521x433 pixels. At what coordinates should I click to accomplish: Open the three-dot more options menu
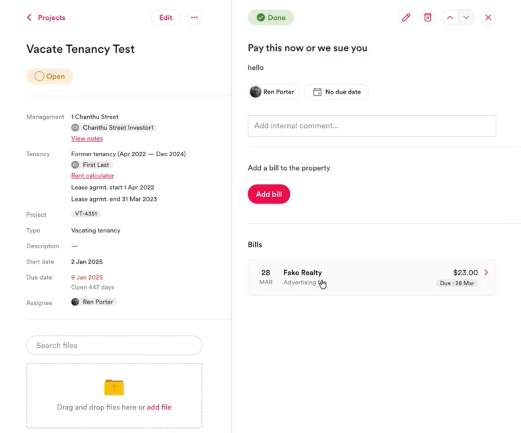tap(194, 18)
